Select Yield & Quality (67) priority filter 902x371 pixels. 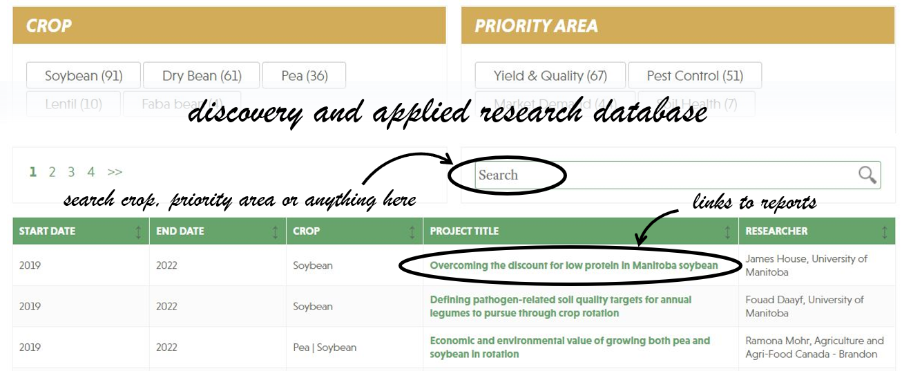(550, 76)
